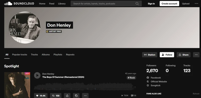Click the copy link icon button
Screen dimensions: 201x98
76,96
